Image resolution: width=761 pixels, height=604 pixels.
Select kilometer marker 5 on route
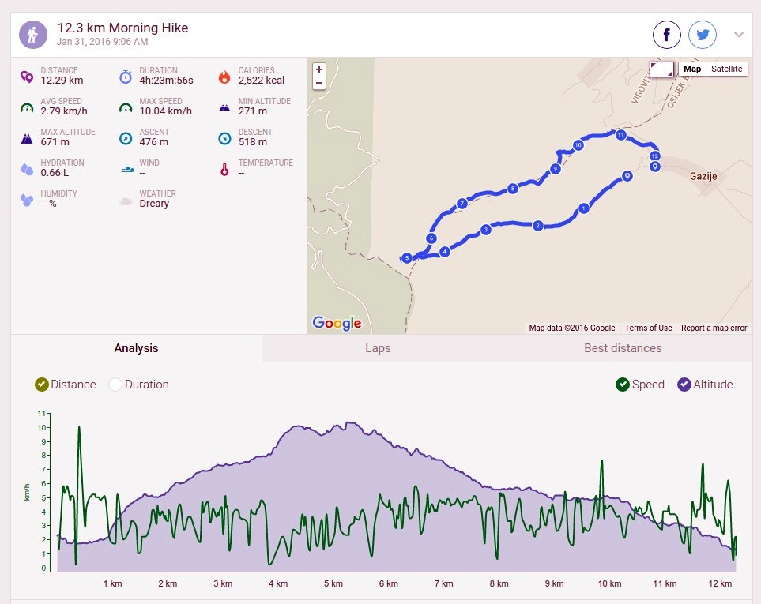click(x=407, y=258)
